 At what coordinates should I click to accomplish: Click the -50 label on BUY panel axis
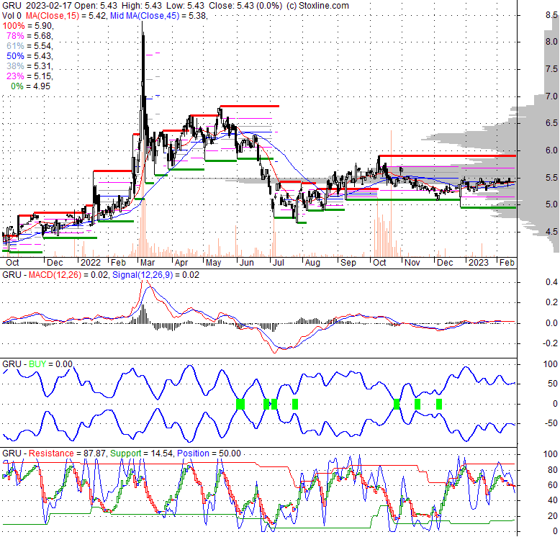tap(551, 423)
